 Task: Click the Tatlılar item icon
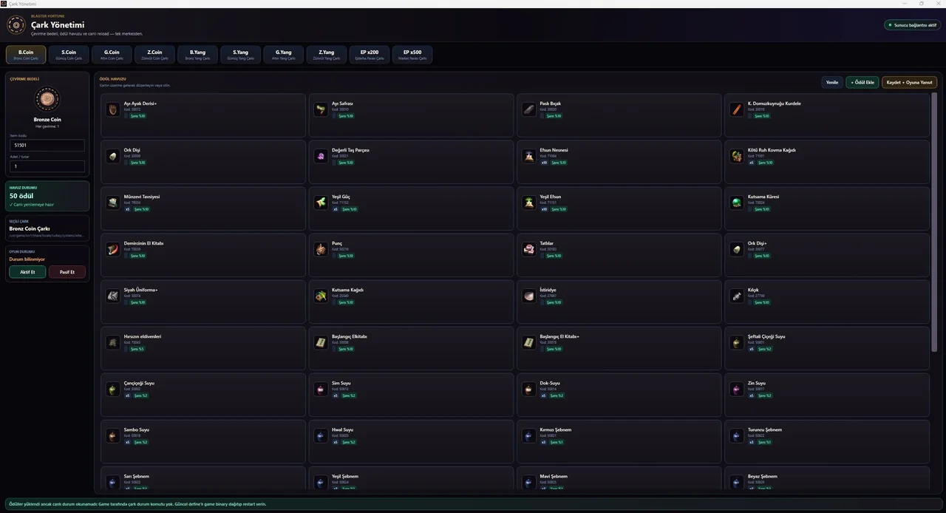528,249
